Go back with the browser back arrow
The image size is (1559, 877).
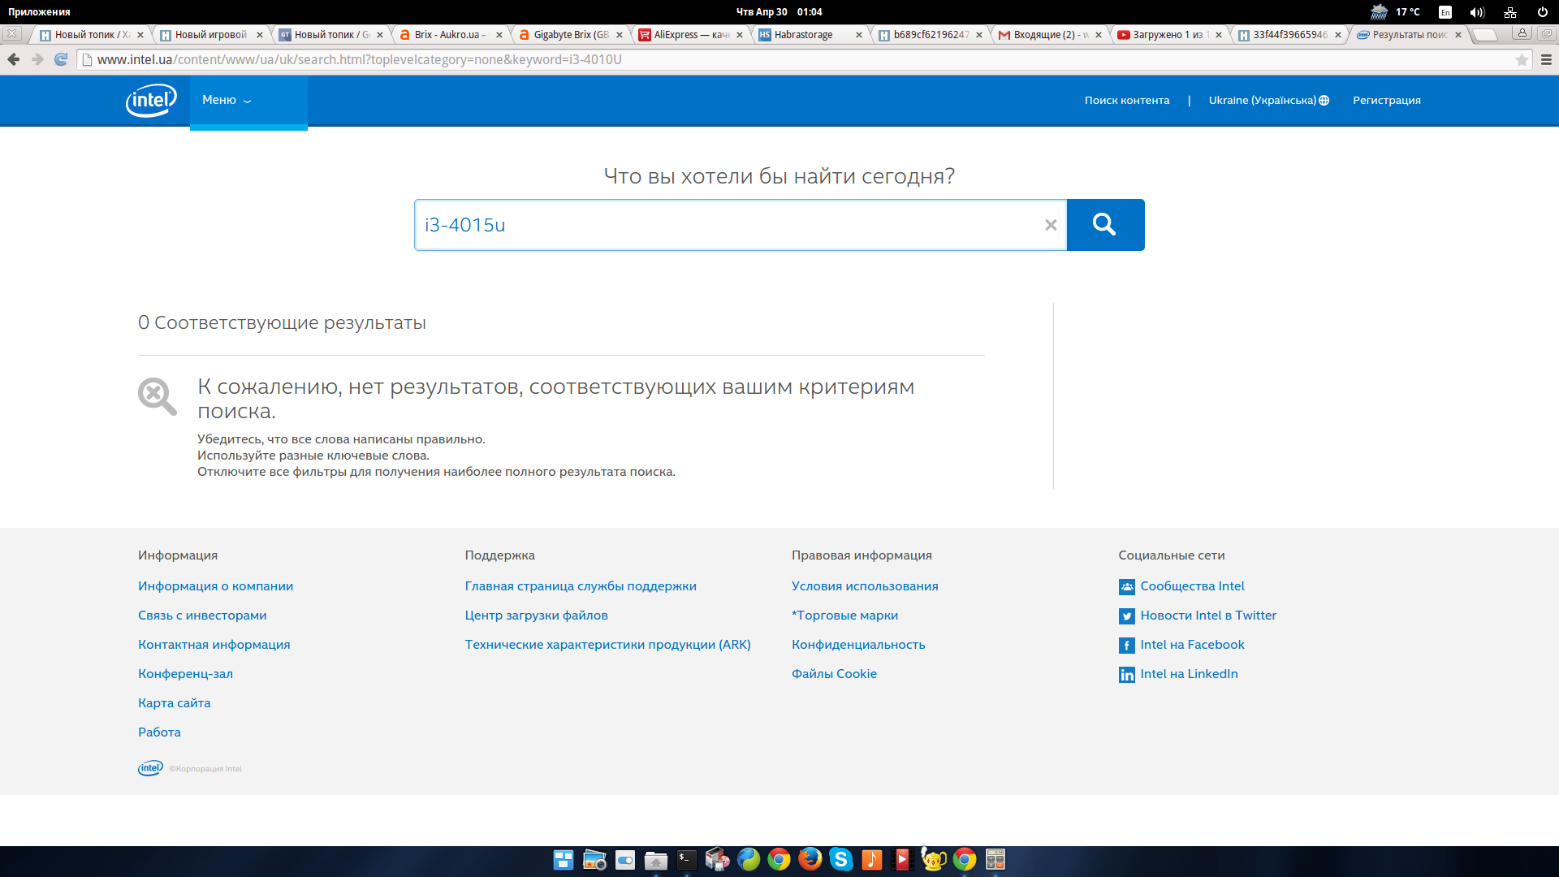(x=13, y=59)
